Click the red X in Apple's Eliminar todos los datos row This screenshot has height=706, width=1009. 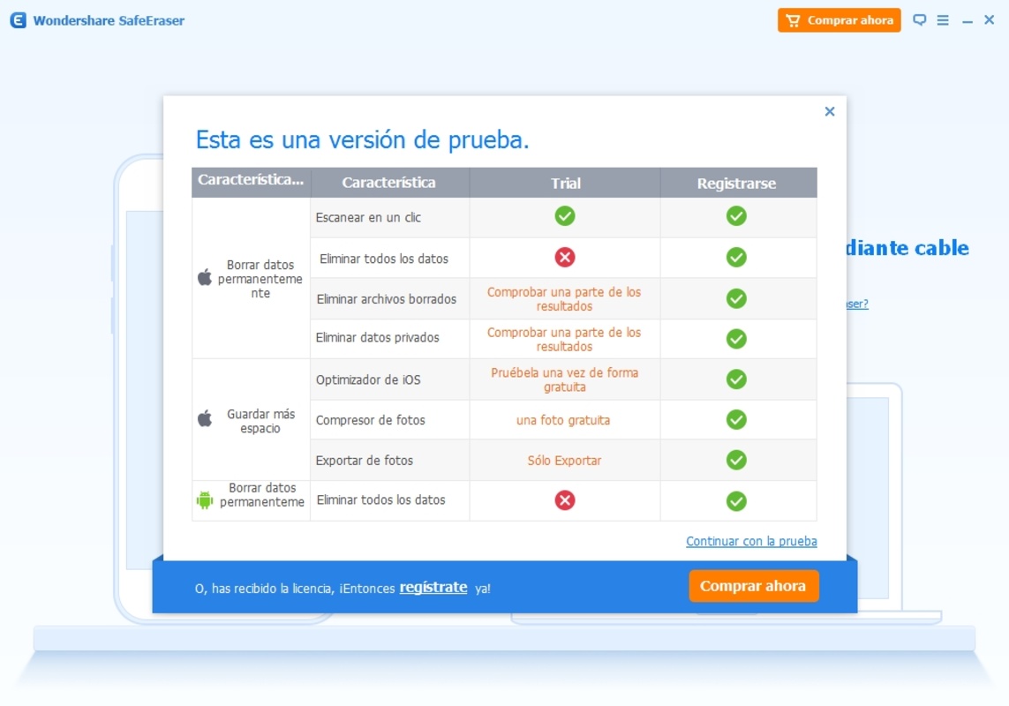click(565, 258)
